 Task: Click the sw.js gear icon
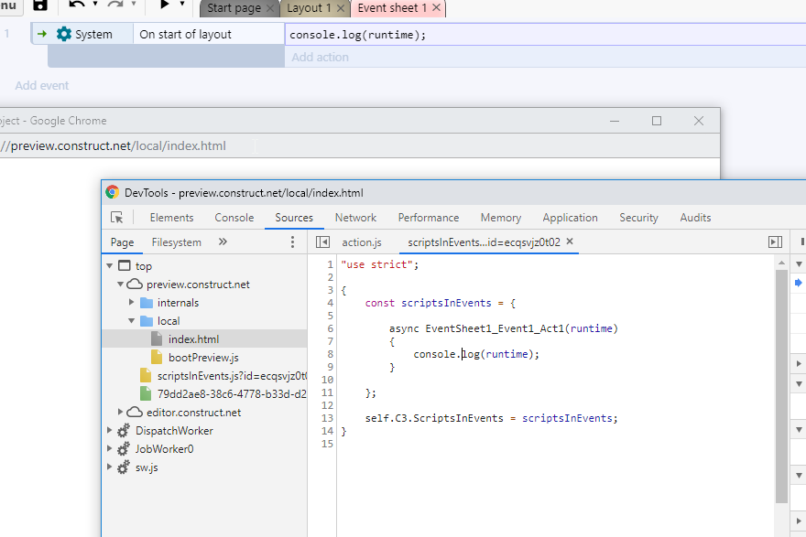click(x=124, y=467)
